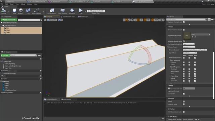The width and height of the screenshot is (215, 121).
Task: Click Phys Material Override thumbnail
Action: pyautogui.click(x=187, y=36)
